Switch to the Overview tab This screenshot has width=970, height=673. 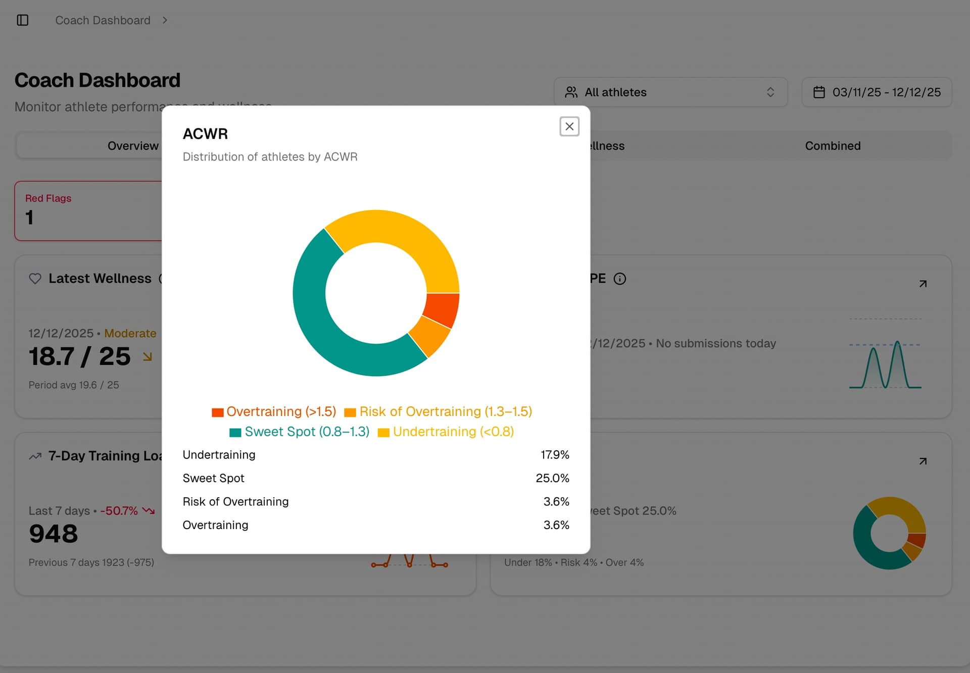[133, 146]
